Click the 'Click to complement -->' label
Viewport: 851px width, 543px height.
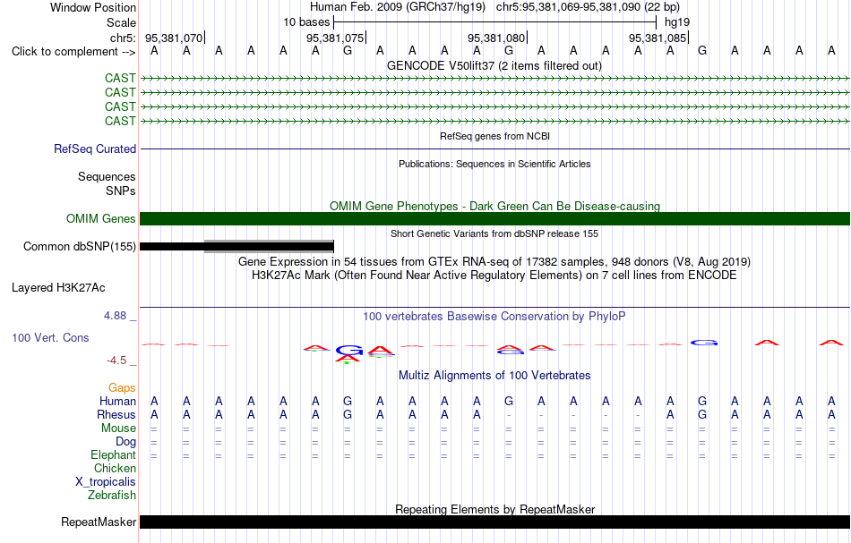coord(73,52)
